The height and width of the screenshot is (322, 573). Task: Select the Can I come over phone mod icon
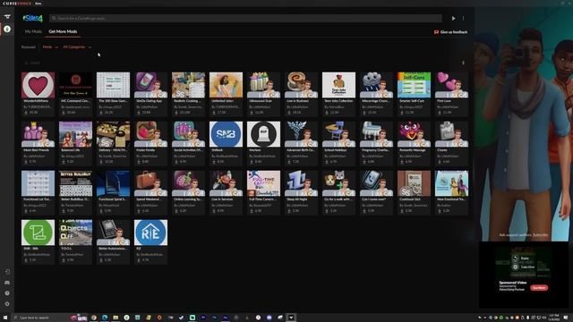pos(376,183)
